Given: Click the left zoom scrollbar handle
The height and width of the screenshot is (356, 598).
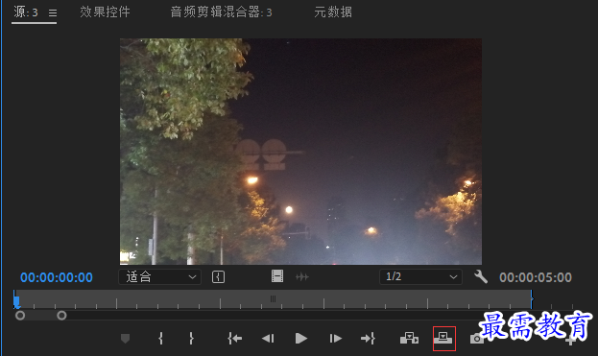Looking at the screenshot, I should pos(20,316).
